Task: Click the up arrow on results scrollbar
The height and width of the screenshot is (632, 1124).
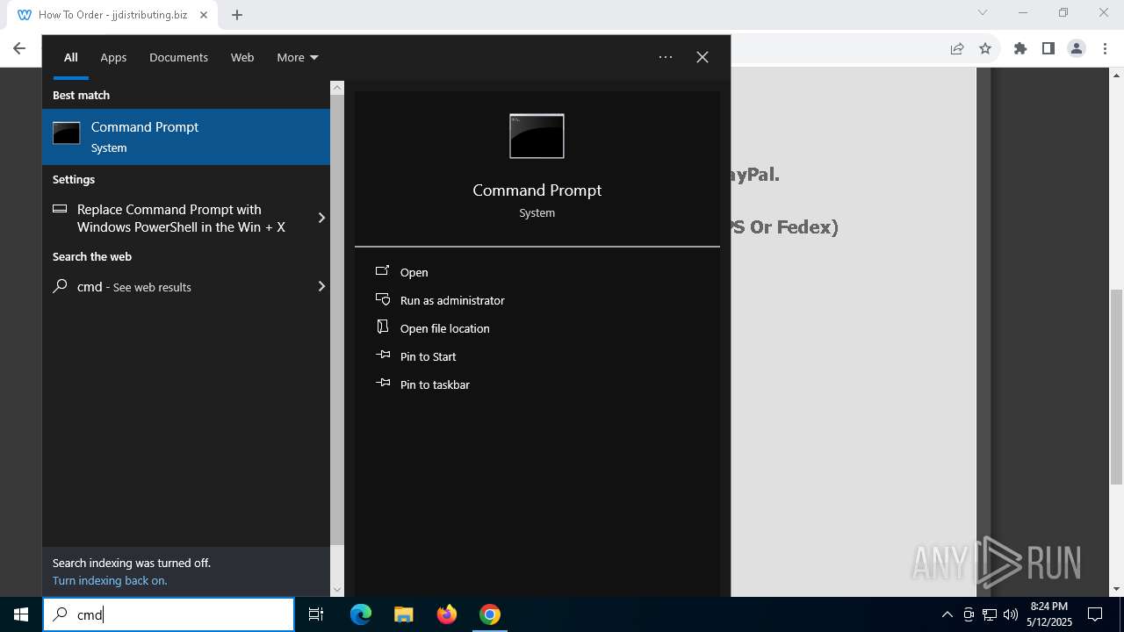Action: pos(337,88)
